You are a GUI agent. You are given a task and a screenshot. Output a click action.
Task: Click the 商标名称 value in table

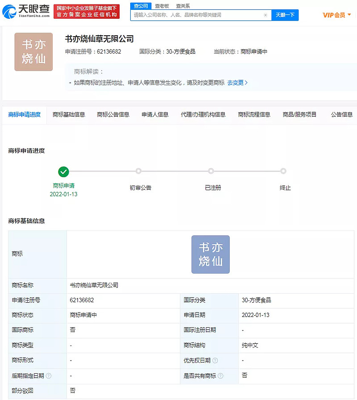click(x=94, y=285)
